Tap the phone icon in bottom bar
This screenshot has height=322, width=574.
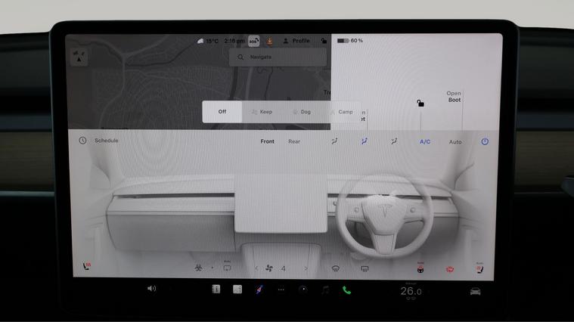pos(346,289)
